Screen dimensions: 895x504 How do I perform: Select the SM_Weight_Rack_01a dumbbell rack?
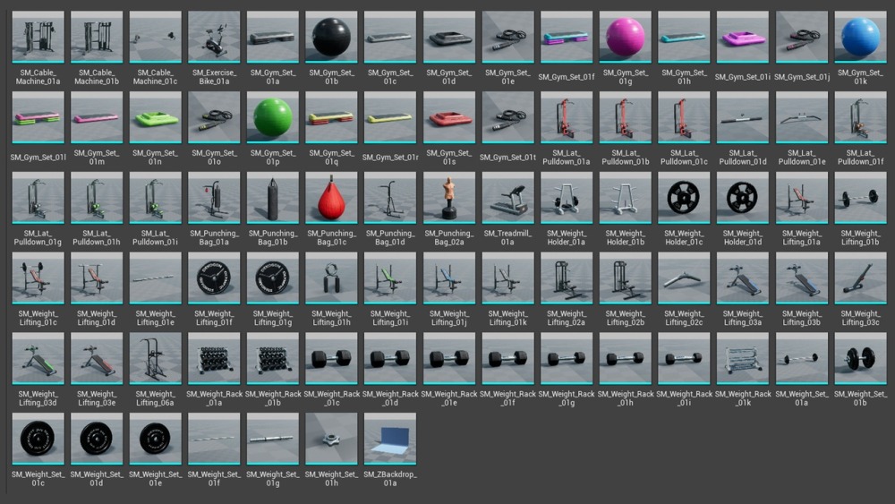[214, 358]
